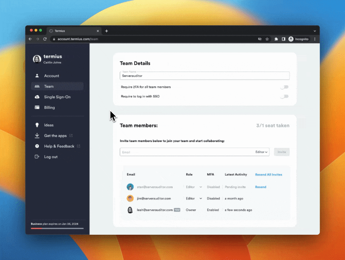Click the Help question mark icon
This screenshot has width=345, height=260.
(x=37, y=146)
